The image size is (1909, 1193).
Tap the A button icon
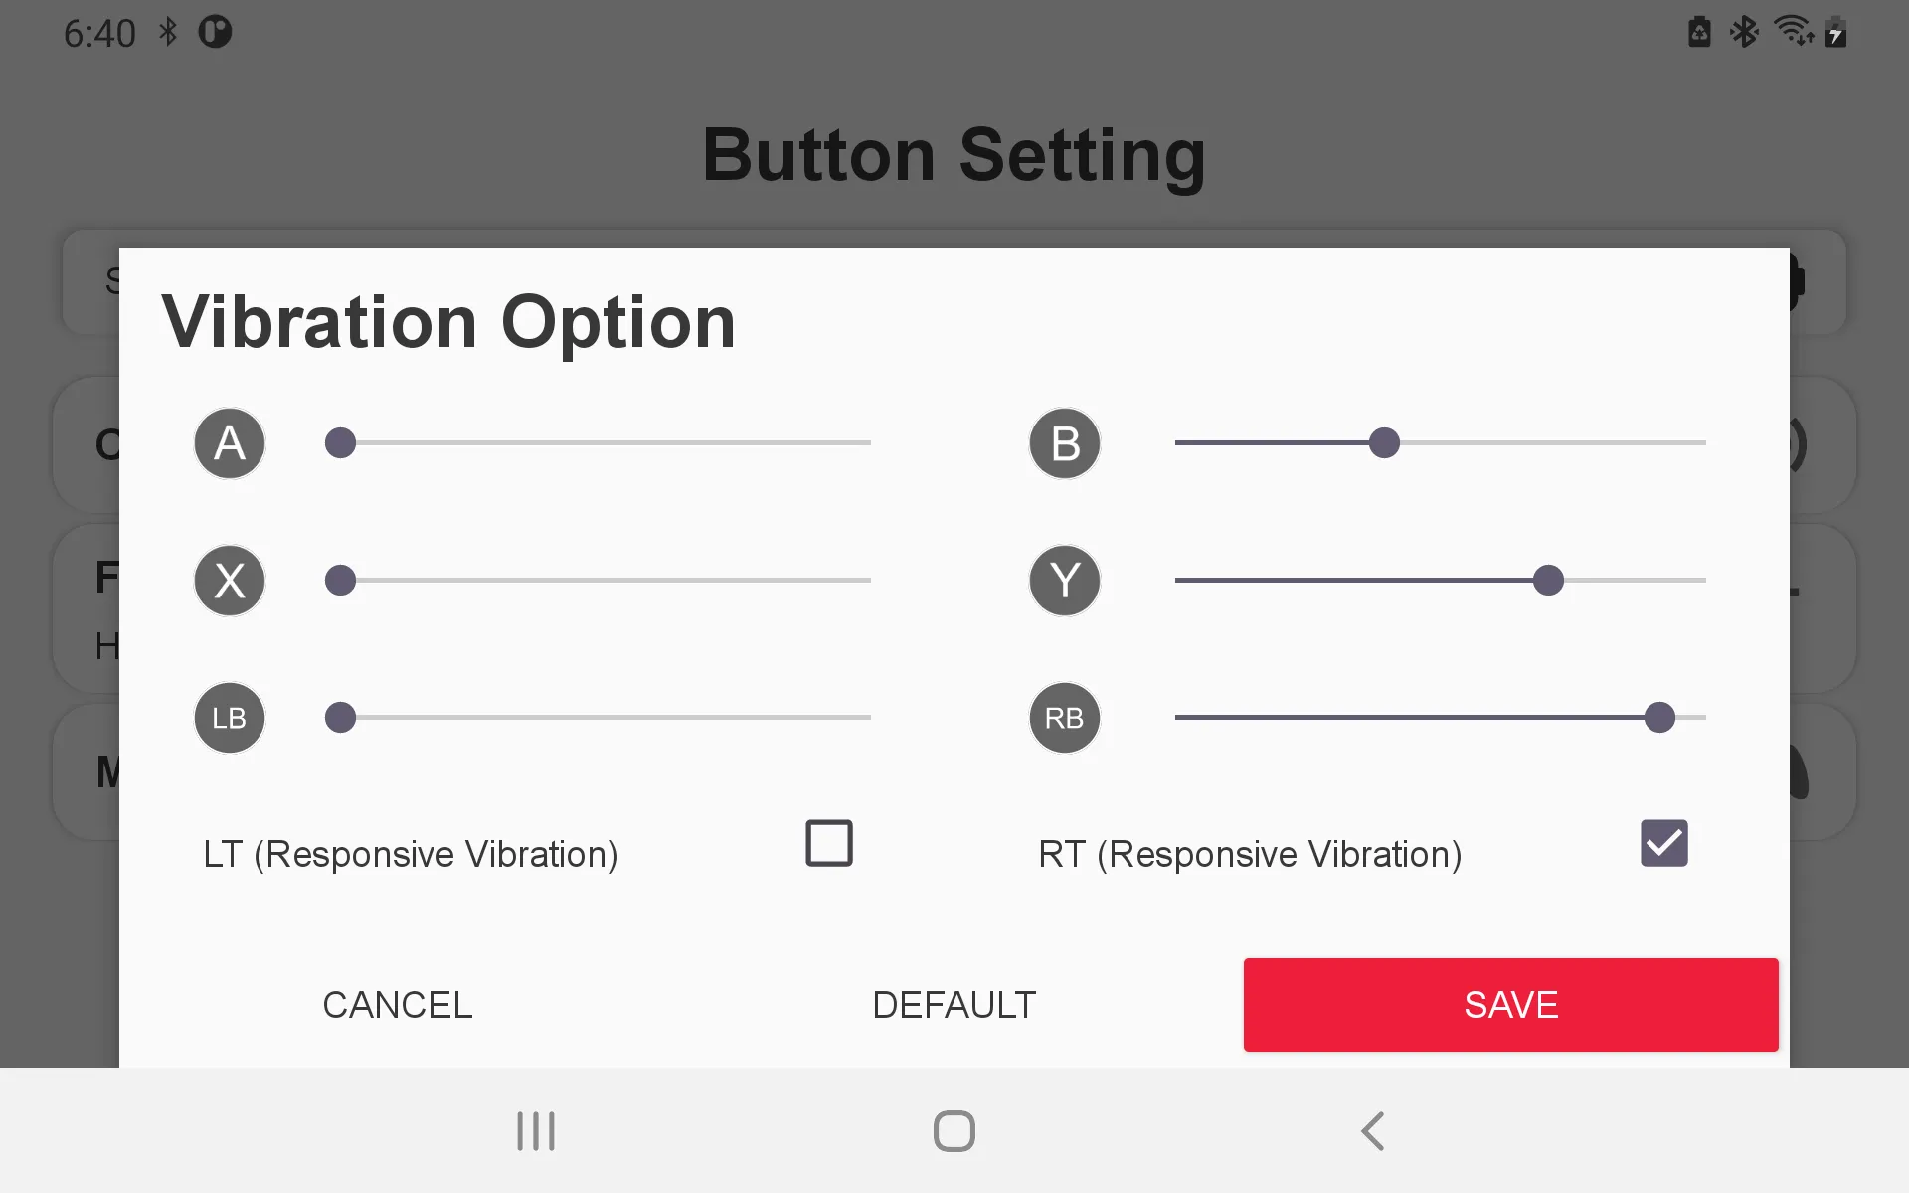click(x=230, y=443)
